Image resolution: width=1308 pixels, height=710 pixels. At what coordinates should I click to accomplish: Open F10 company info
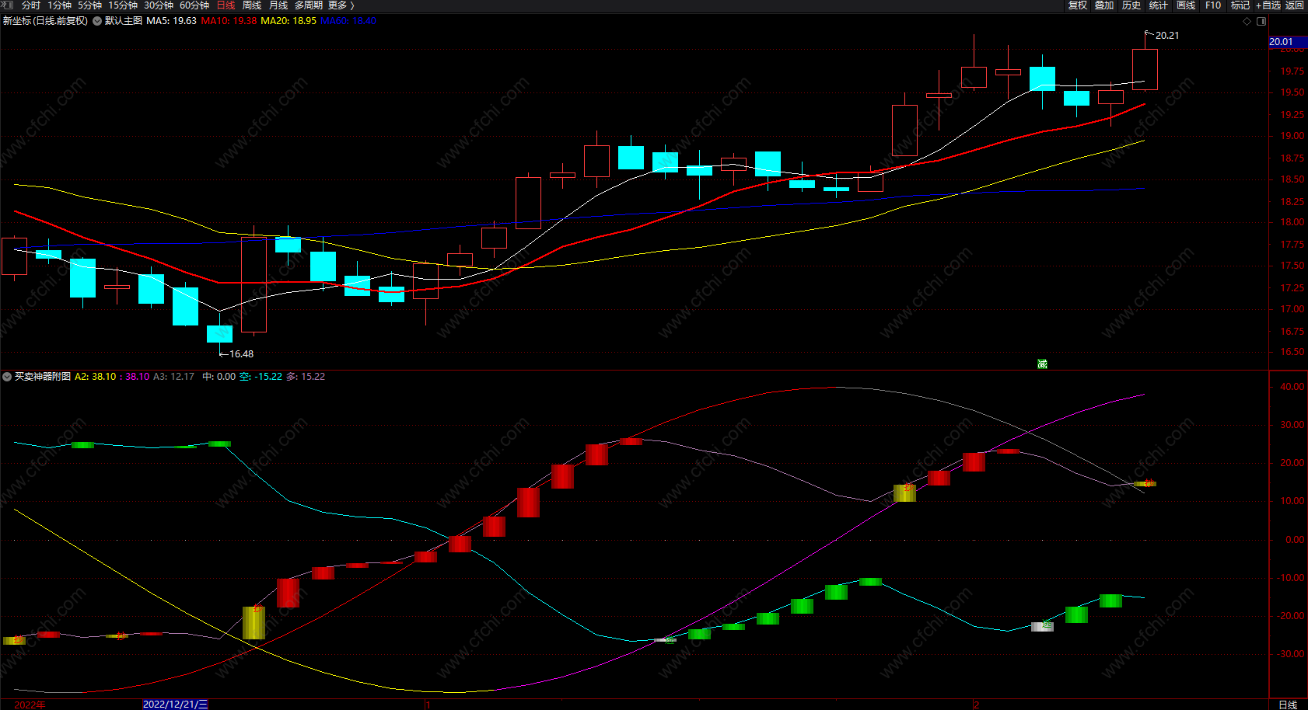[x=1213, y=5]
